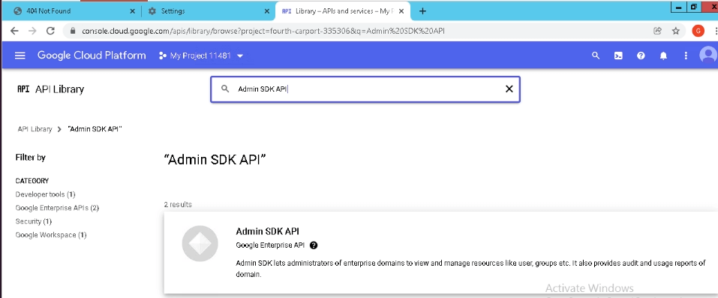Open the hamburger navigation menu

pos(20,56)
